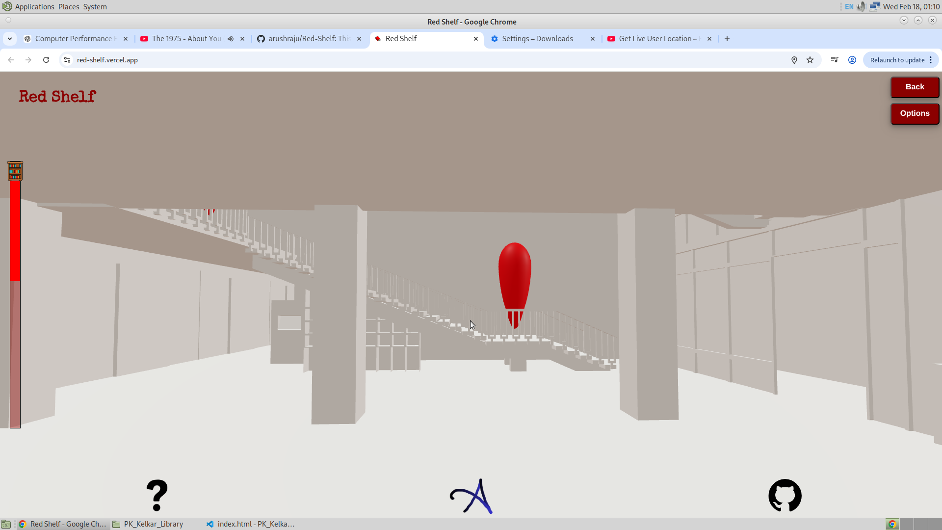
Task: Expand the tab search dropdown arrow
Action: [10, 39]
